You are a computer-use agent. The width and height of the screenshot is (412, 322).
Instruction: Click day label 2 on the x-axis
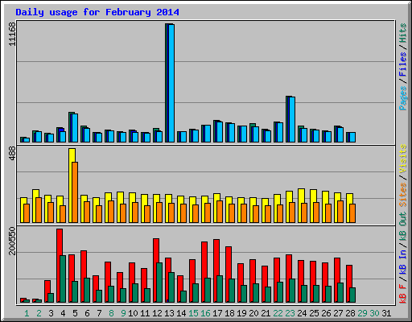[39, 313]
